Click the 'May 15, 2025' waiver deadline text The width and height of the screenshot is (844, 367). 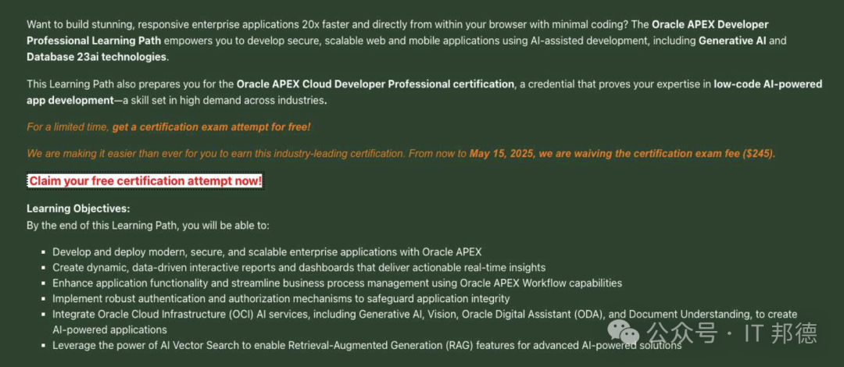click(x=501, y=154)
